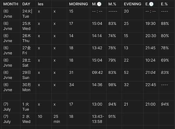Click the MORNING column header
Image resolution: width=175 pixels, height=129 pixels.
78,4
